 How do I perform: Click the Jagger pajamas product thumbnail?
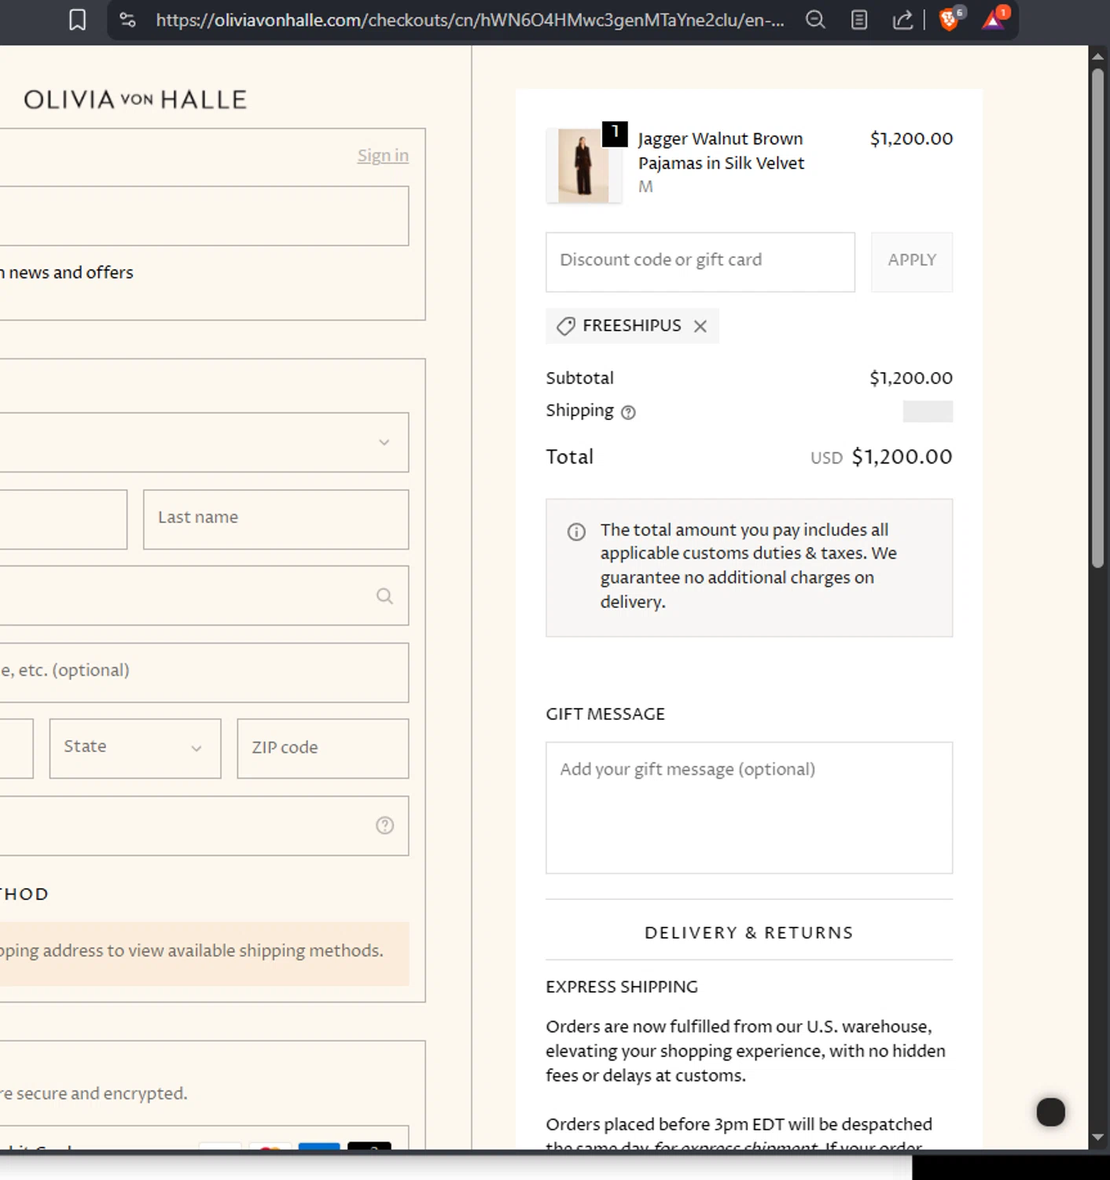coord(583,166)
